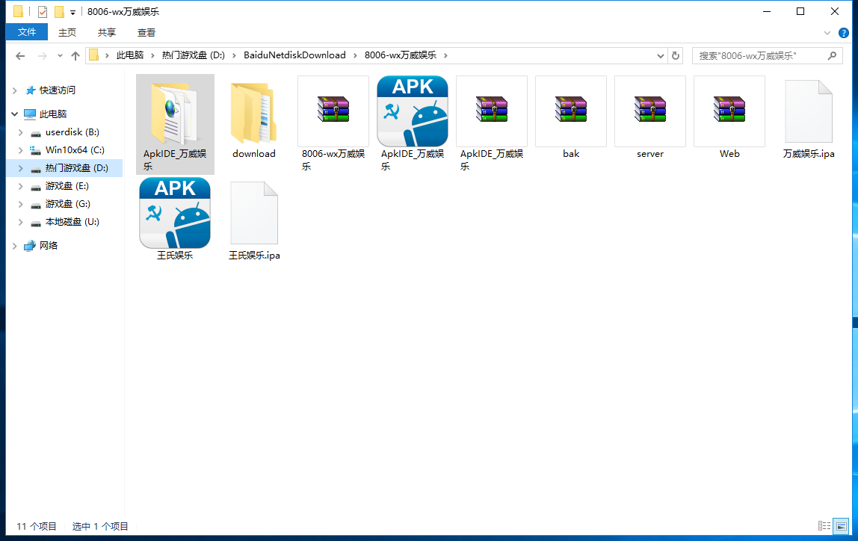This screenshot has width=858, height=541.
Task: Click the properties icon in title bar
Action: pyautogui.click(x=43, y=11)
